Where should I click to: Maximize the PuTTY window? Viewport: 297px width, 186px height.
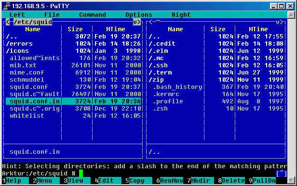pos(281,6)
